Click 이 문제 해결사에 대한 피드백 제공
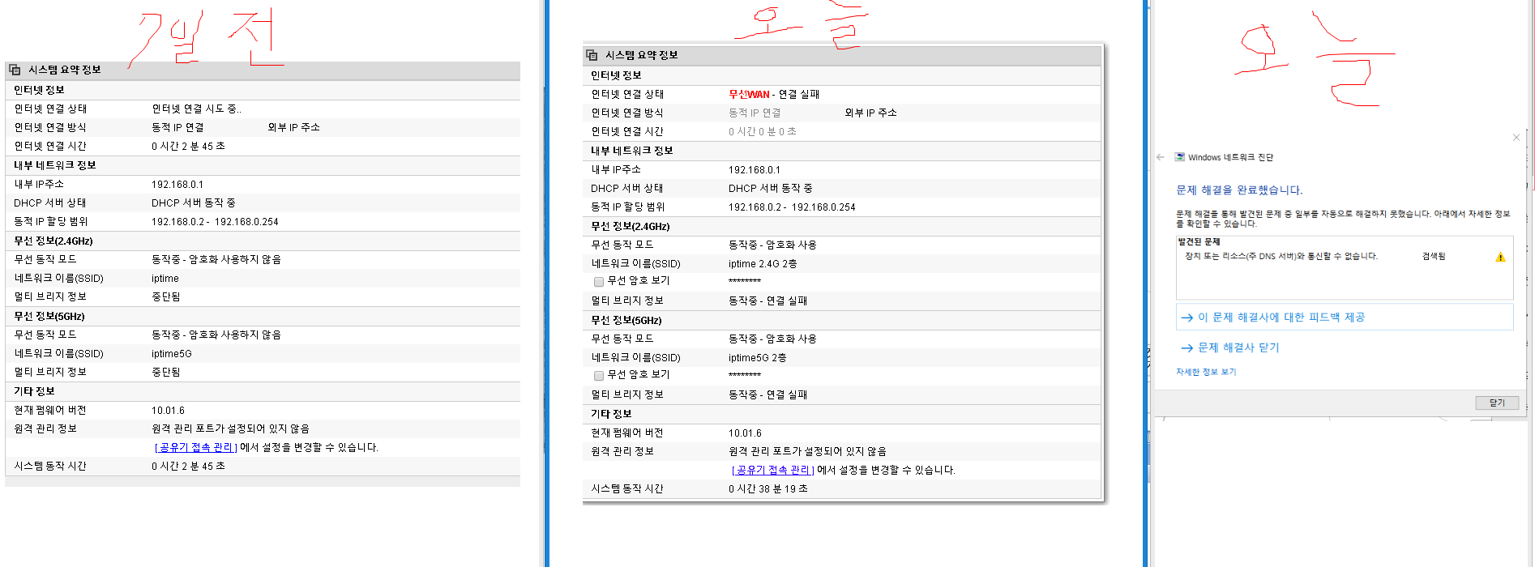The width and height of the screenshot is (1535, 567). [1281, 318]
